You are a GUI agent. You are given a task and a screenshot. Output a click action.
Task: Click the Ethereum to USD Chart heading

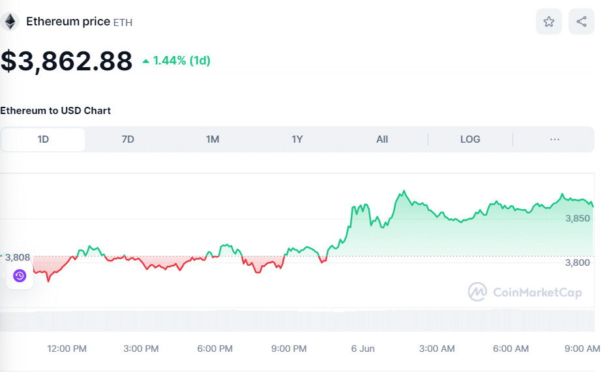click(55, 111)
